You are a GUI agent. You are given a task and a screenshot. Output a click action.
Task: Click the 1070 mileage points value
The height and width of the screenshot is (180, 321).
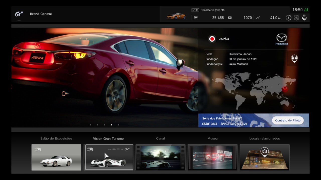tap(248, 18)
